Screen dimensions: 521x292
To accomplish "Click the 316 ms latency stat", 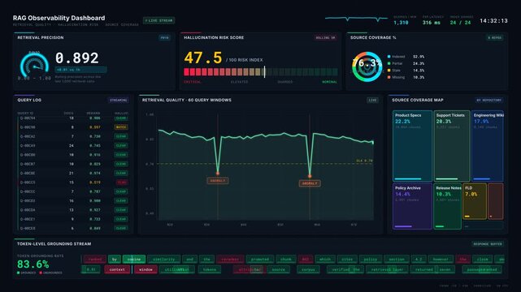I will pyautogui.click(x=432, y=23).
